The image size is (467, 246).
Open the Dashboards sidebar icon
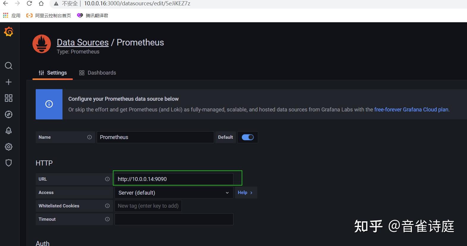coord(9,98)
